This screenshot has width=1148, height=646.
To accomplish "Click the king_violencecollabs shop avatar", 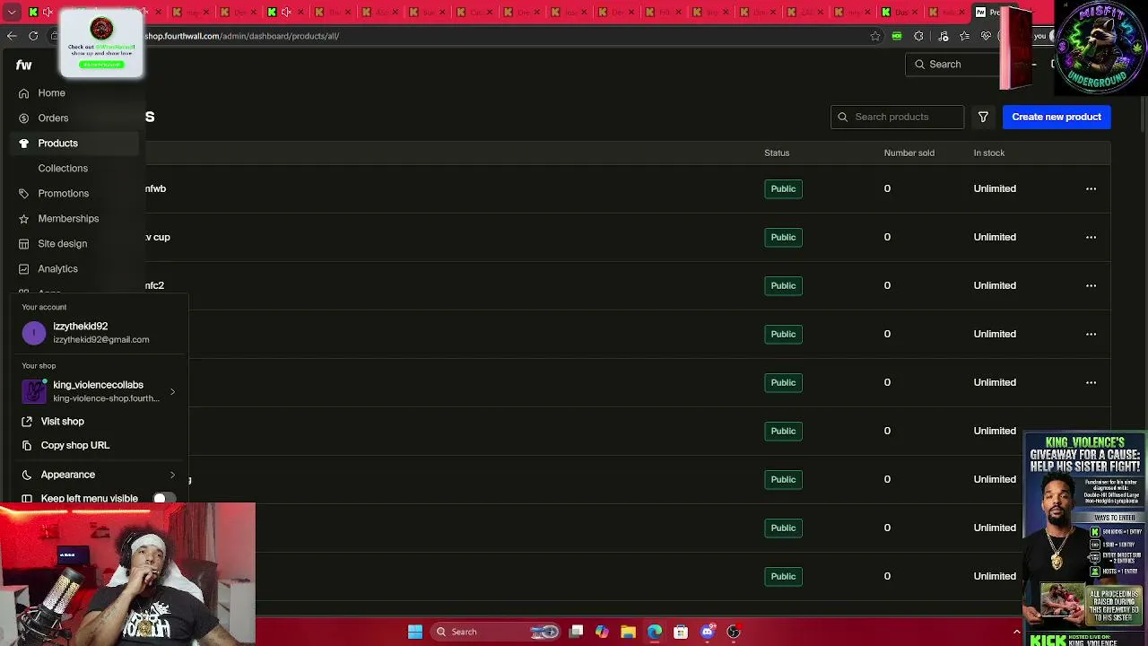I will click(x=34, y=391).
